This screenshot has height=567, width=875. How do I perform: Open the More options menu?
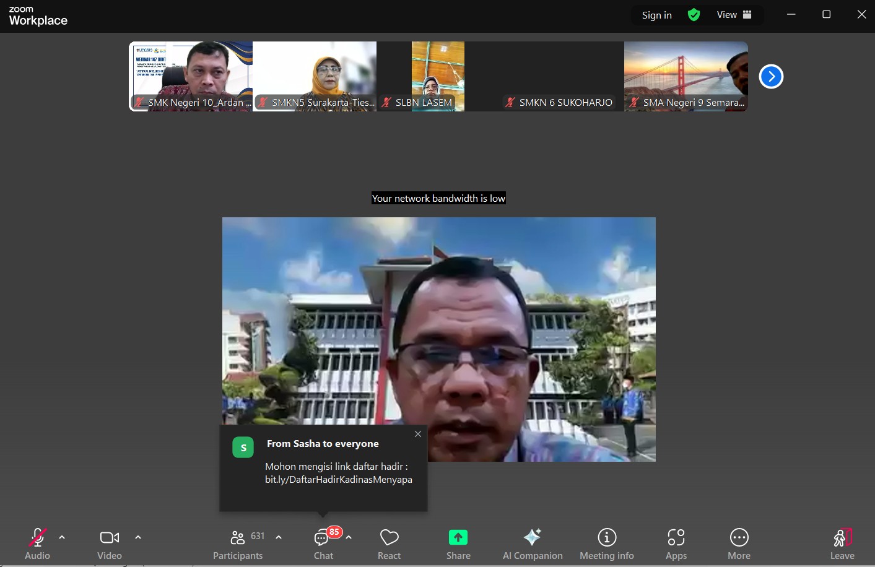point(739,537)
